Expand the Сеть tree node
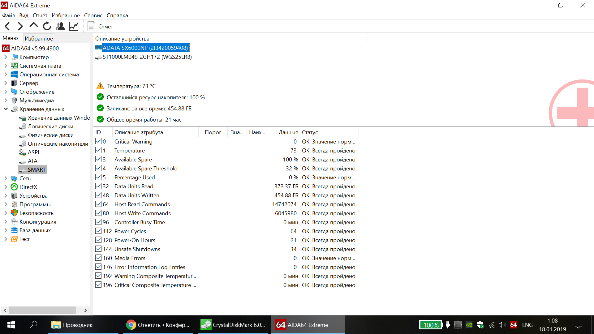Screen dimensions: 594x334 pos(6,178)
